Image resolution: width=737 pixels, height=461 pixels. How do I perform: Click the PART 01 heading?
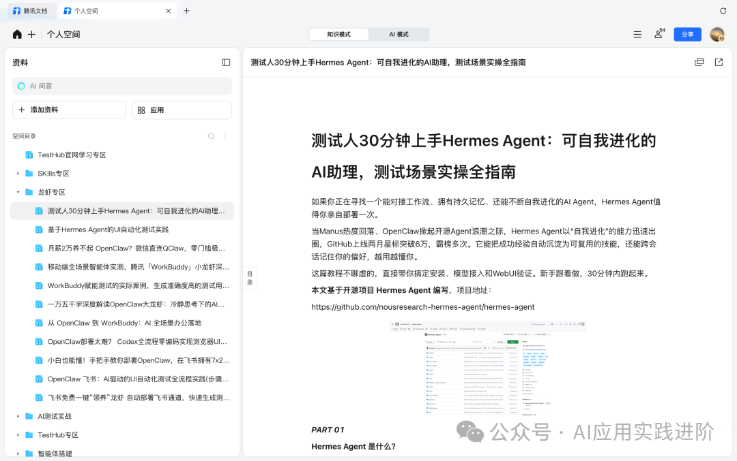[x=328, y=430]
